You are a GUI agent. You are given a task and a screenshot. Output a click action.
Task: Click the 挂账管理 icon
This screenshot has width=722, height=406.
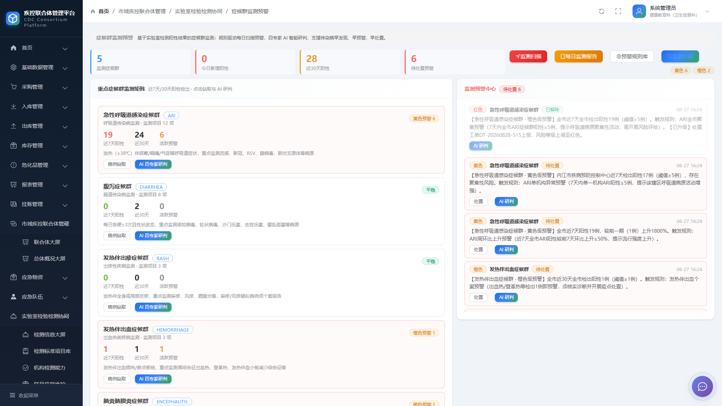tap(14, 204)
